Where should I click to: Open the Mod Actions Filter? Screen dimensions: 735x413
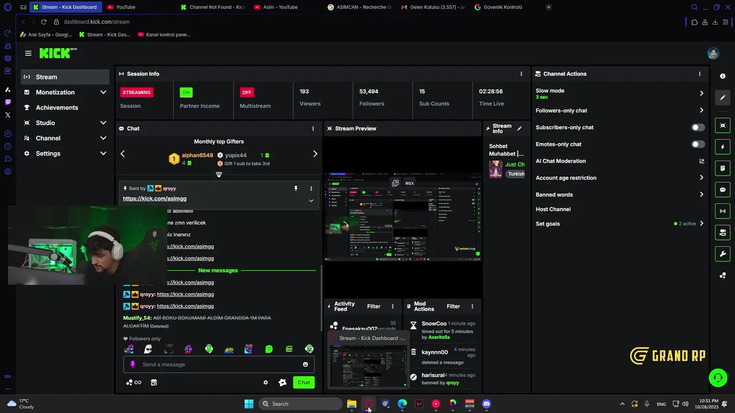(x=454, y=306)
